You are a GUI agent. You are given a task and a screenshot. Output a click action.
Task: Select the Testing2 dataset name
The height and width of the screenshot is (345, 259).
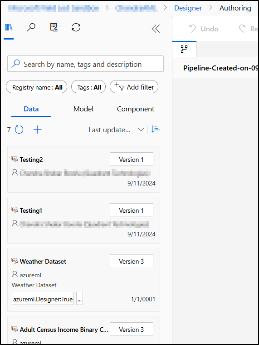coord(31,160)
